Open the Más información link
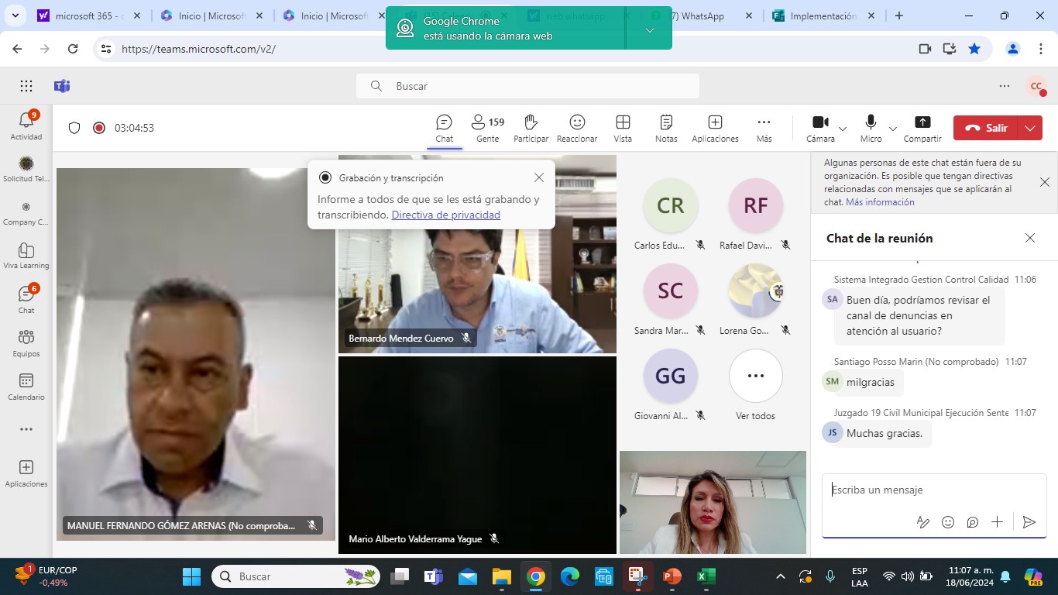This screenshot has height=595, width=1058. [x=880, y=202]
